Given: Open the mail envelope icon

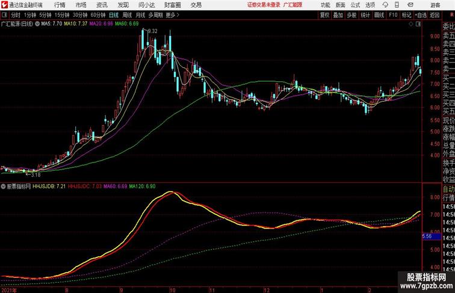Looking at the screenshot, I should (x=410, y=5).
